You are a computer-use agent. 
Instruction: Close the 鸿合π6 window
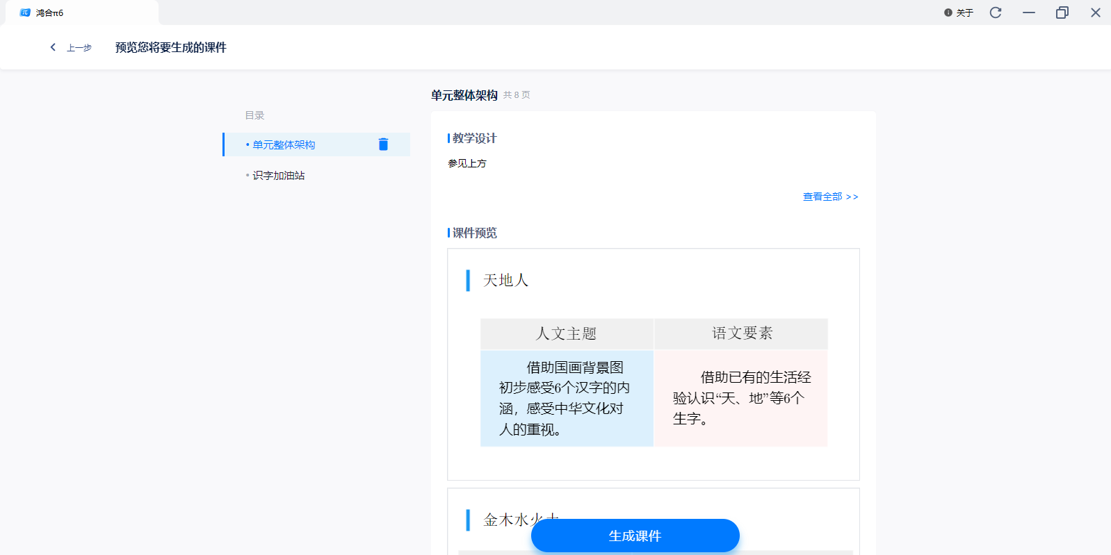[x=1096, y=13]
